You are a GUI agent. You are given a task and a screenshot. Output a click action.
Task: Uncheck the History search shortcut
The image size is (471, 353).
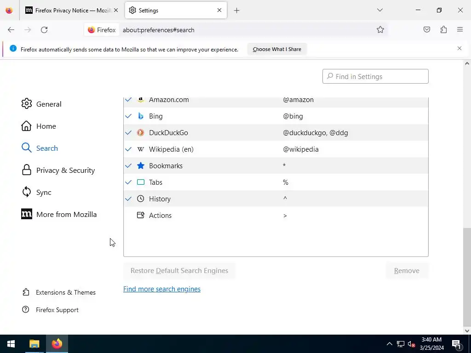[x=128, y=199]
